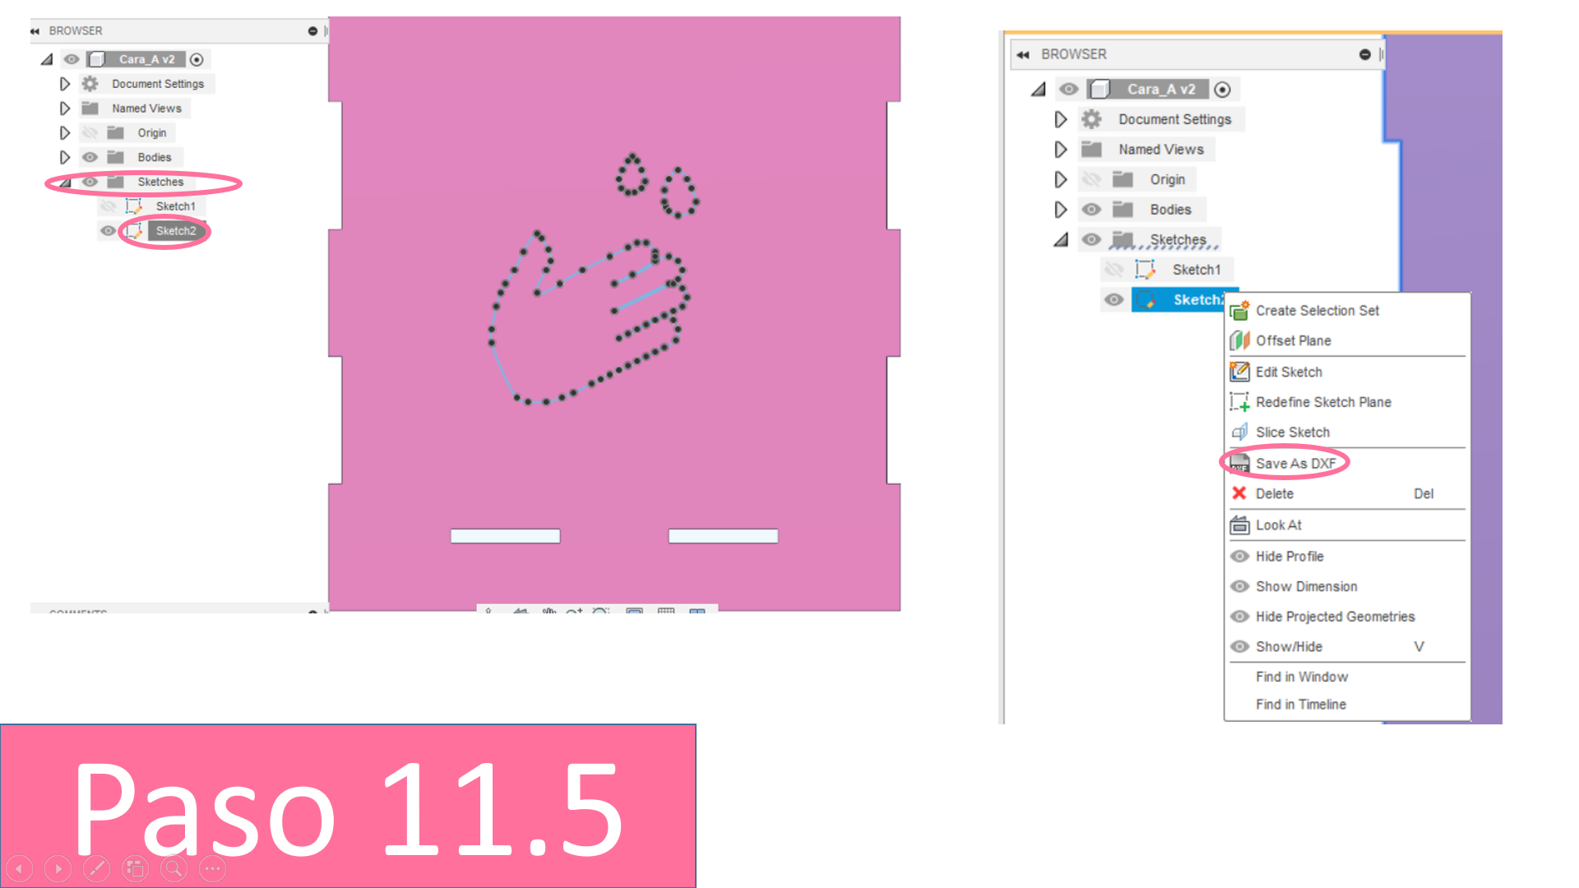The height and width of the screenshot is (888, 1579).
Task: Click Document Settings gear icon in right browser
Action: (1091, 119)
